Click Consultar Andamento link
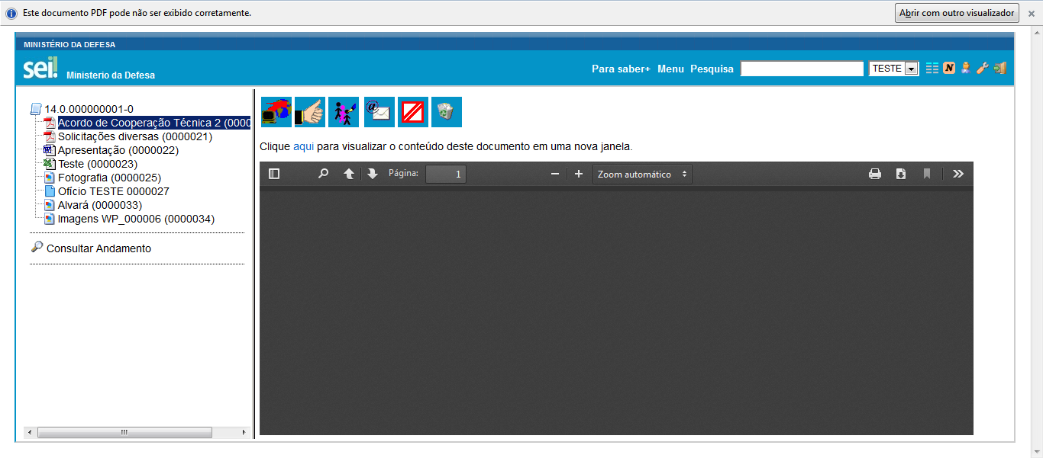 tap(98, 248)
